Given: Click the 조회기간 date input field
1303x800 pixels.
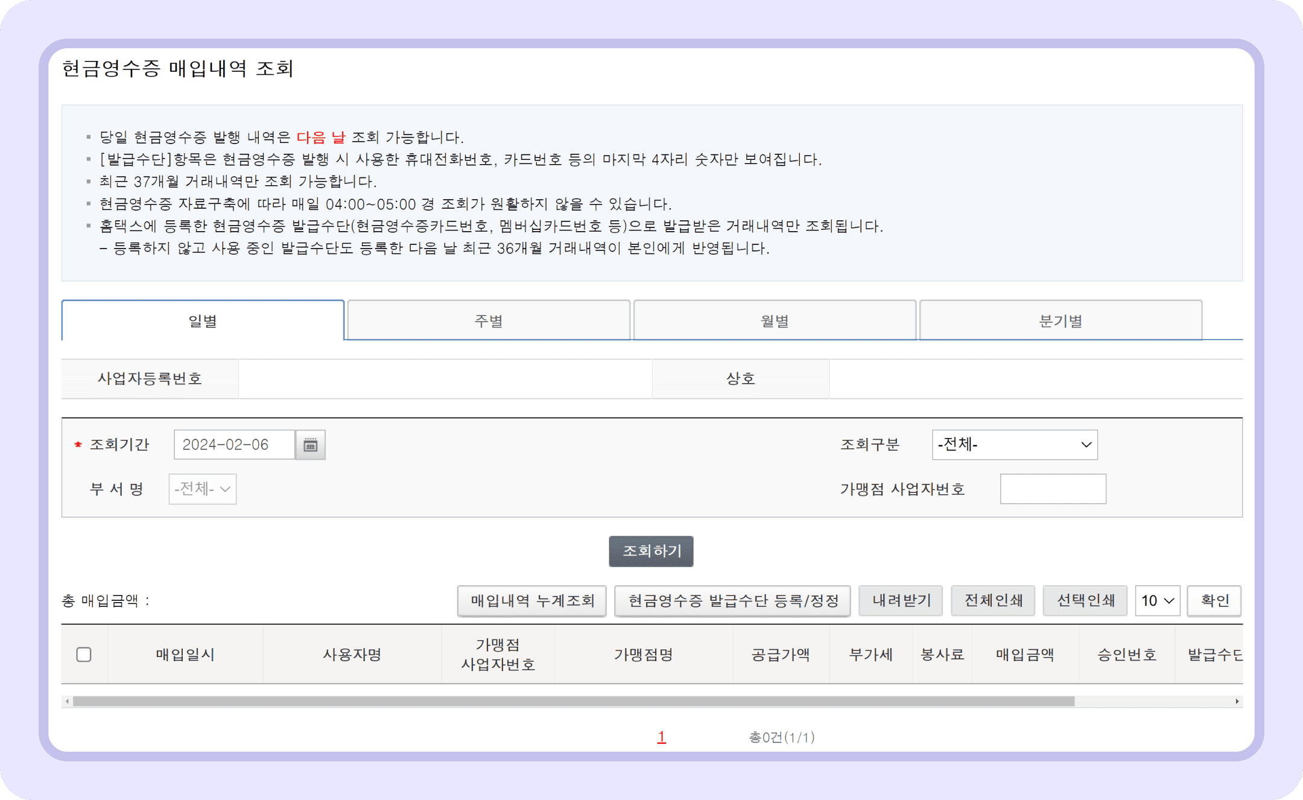Looking at the screenshot, I should (x=235, y=445).
